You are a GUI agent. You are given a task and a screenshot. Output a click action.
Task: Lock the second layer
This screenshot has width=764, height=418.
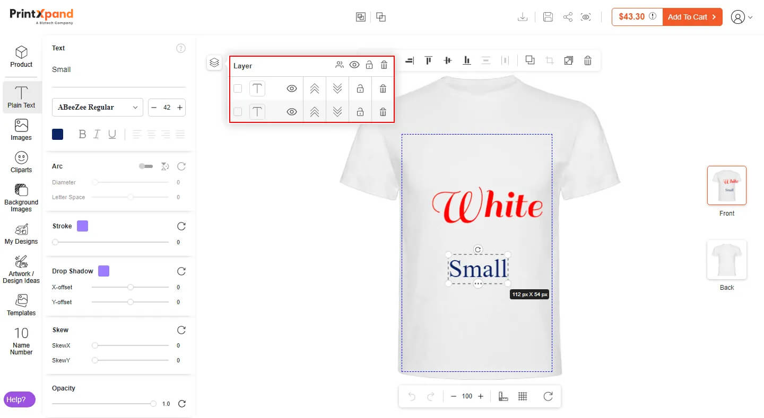360,112
